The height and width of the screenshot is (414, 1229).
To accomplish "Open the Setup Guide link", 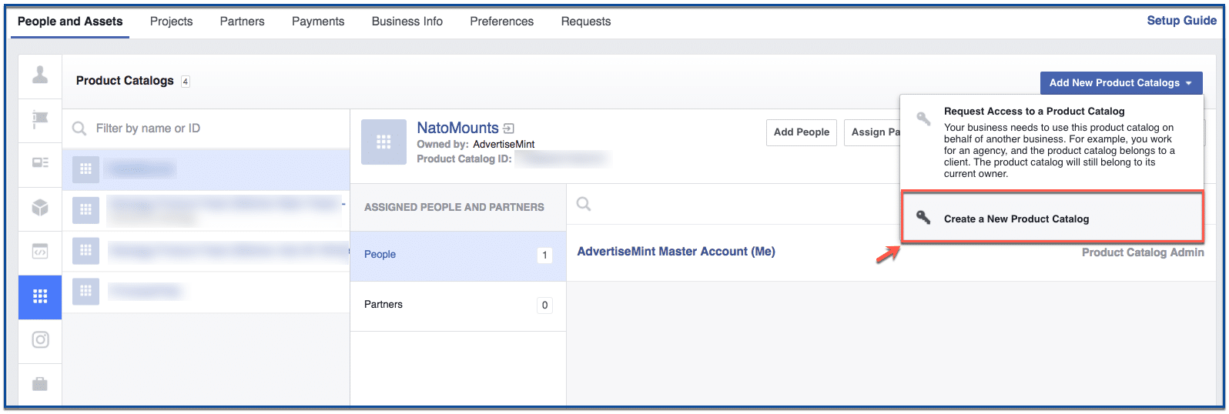I will click(x=1181, y=21).
